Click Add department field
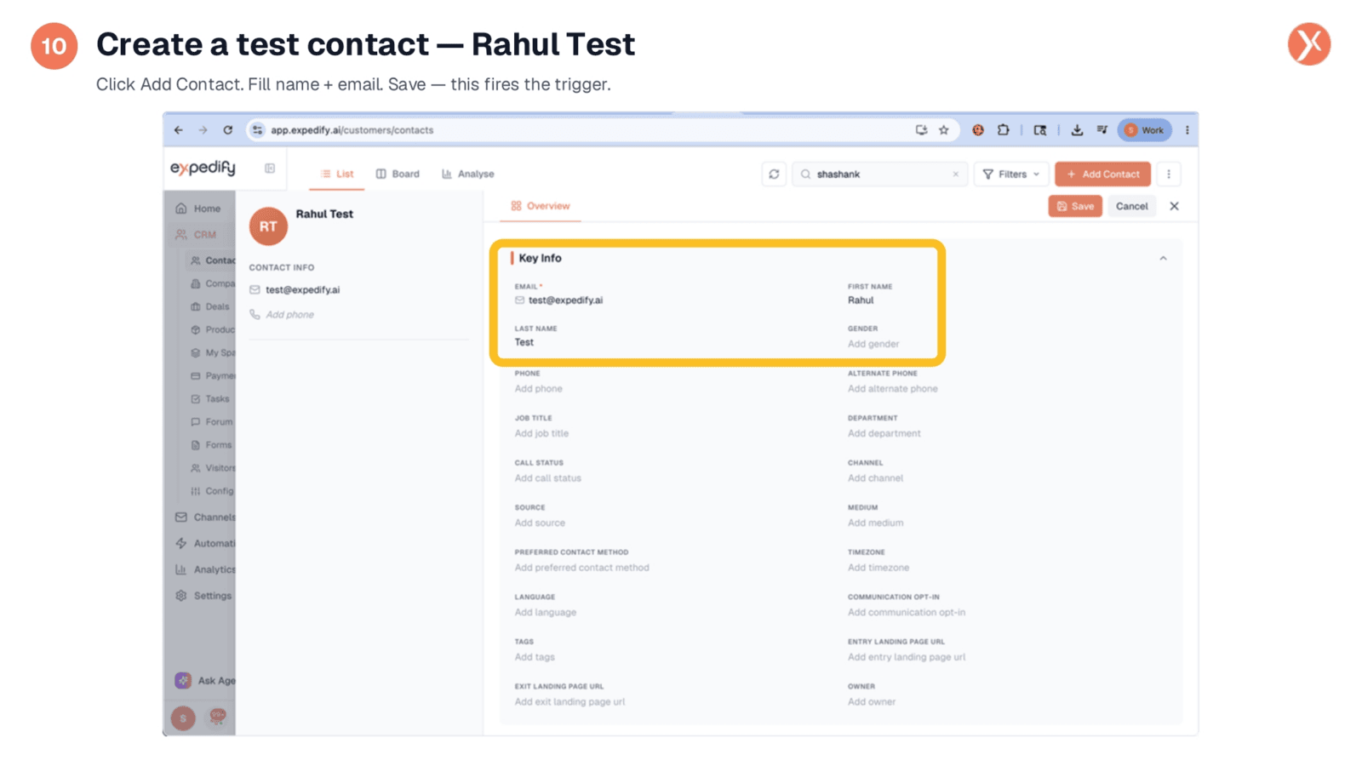The width and height of the screenshot is (1362, 766). [x=884, y=433]
